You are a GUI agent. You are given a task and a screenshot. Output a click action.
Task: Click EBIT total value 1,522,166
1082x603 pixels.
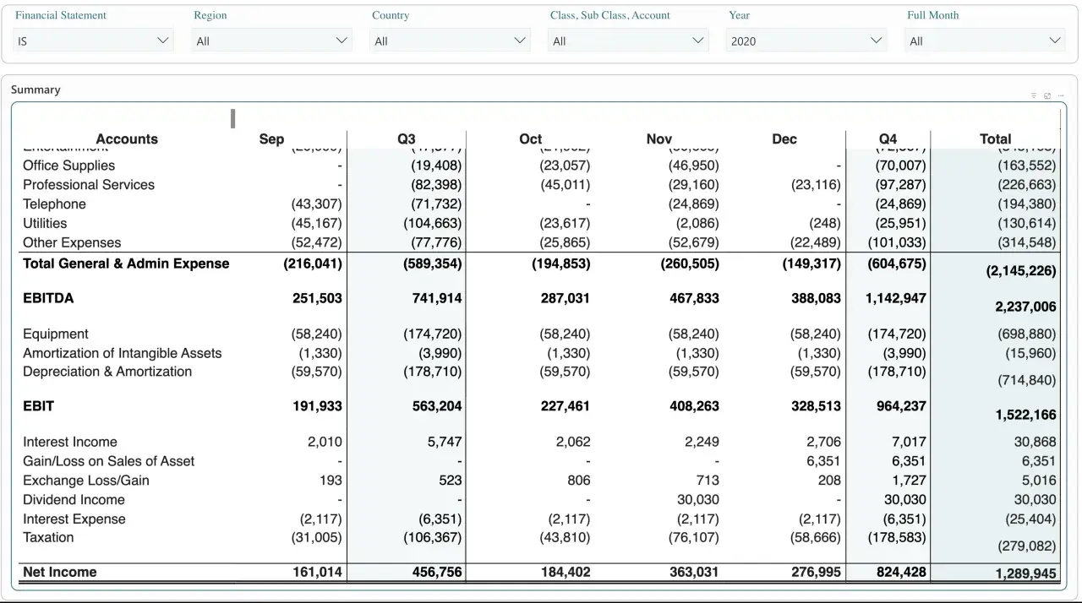point(1025,415)
